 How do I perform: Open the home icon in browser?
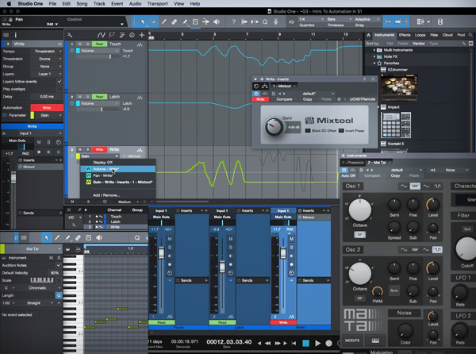coord(368,35)
